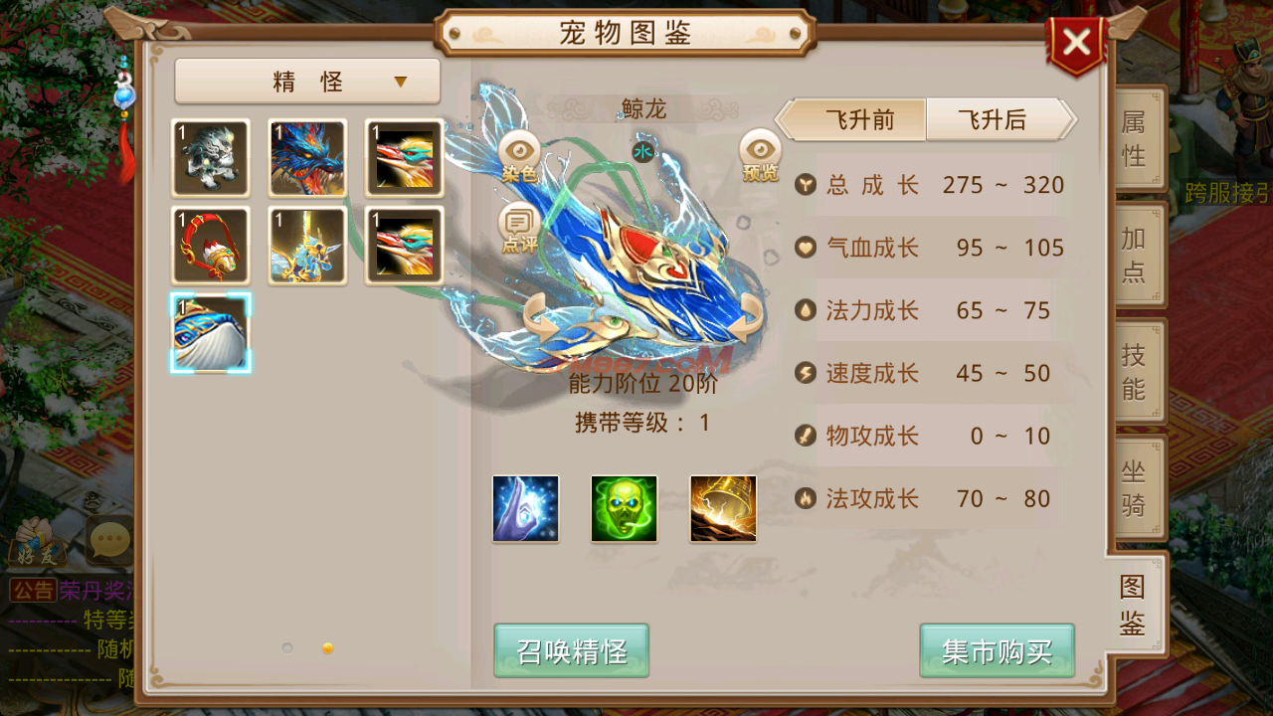The image size is (1273, 716).
Task: Select the golden bell skill icon
Action: pos(723,508)
